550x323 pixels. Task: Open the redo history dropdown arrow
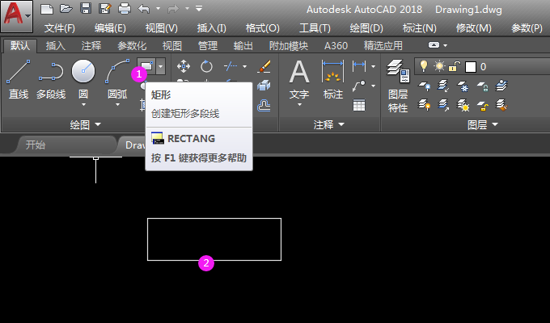coord(188,8)
